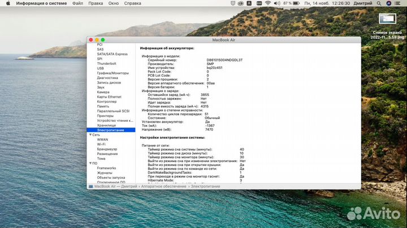Click remaining charge value 3855

pos(205,95)
